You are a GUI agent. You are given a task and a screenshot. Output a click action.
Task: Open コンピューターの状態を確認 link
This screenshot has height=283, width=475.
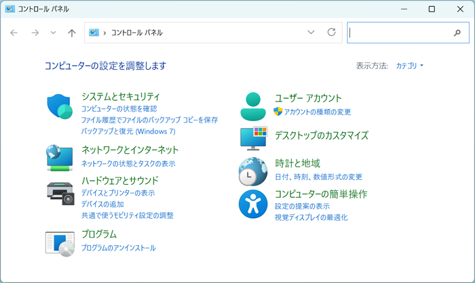[119, 109]
